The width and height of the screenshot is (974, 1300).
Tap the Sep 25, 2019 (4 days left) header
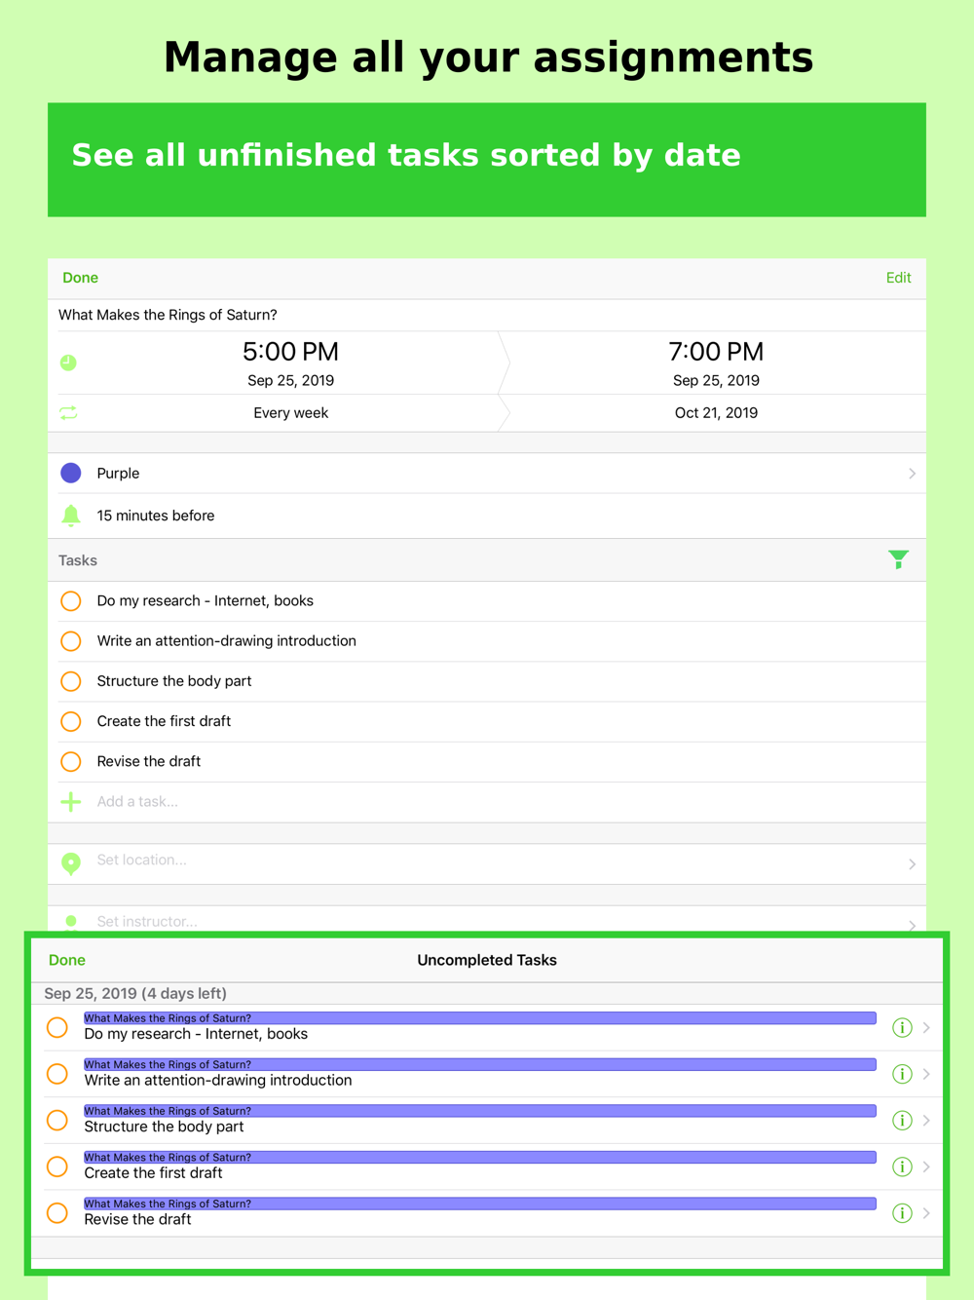pos(135,993)
